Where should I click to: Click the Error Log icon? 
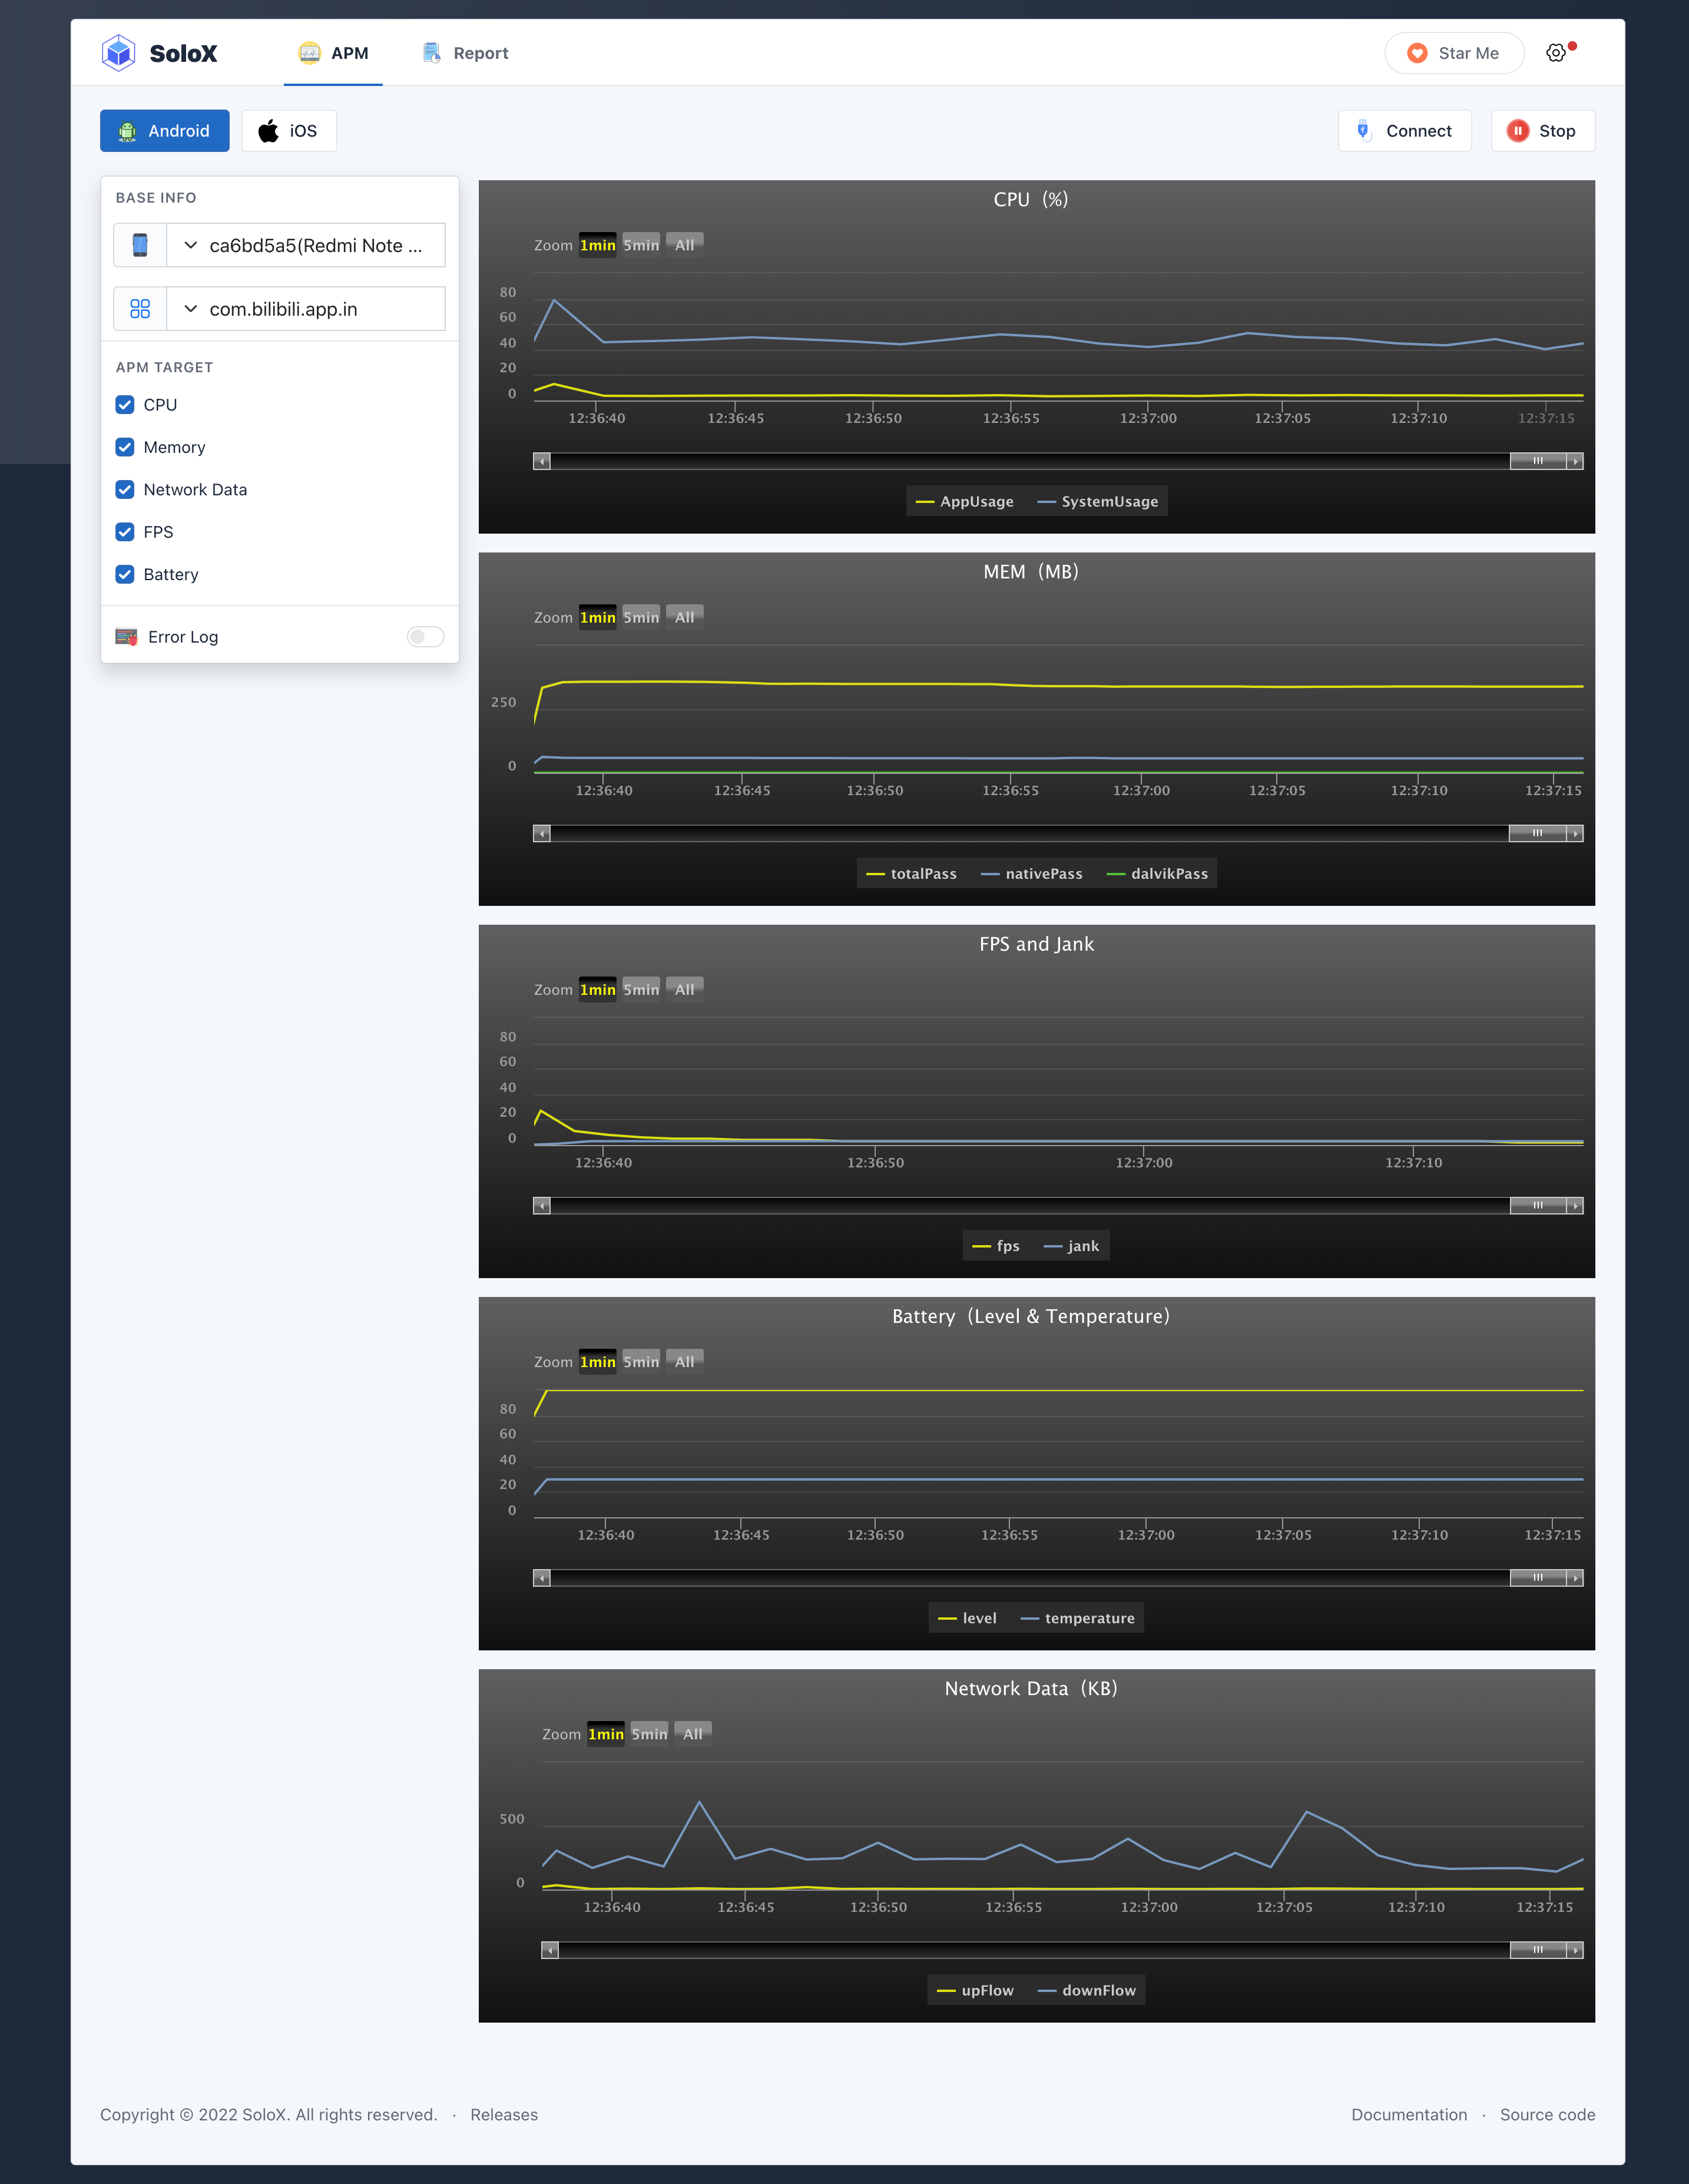[126, 637]
